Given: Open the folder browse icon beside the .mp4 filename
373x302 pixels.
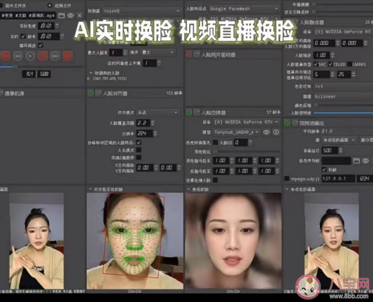Looking at the screenshot, I should pyautogui.click(x=61, y=16).
